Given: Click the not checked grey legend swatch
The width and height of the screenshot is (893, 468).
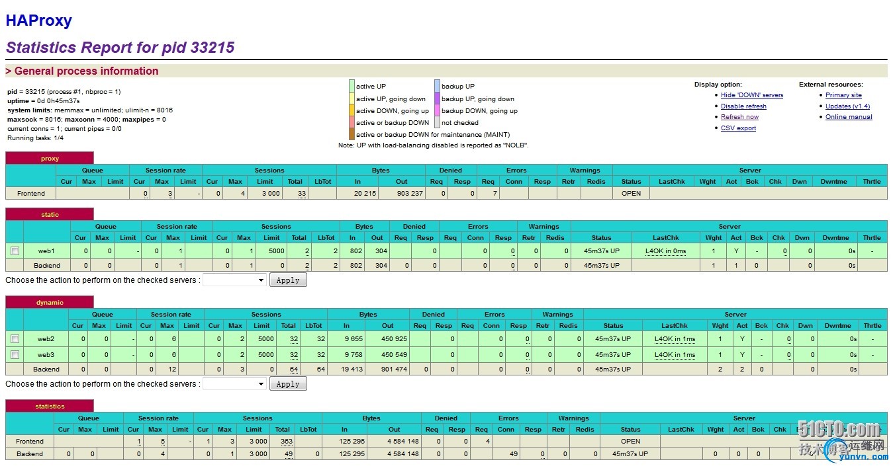Looking at the screenshot, I should click(x=437, y=122).
